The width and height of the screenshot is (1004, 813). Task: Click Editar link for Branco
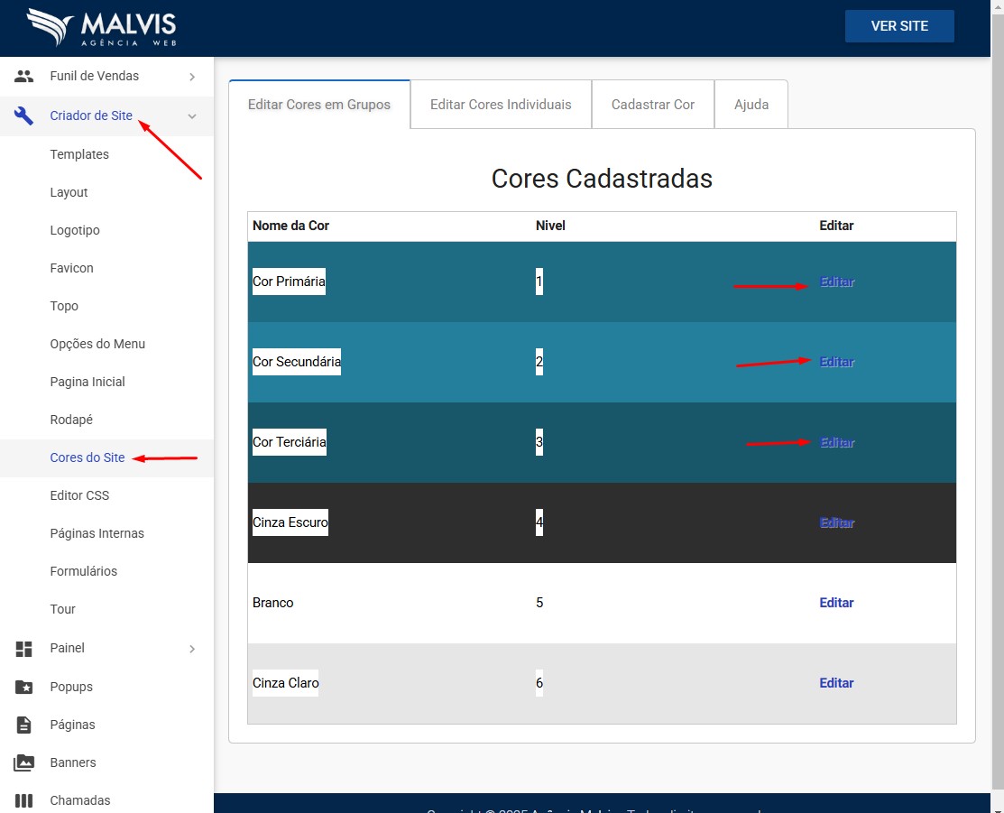(x=836, y=603)
